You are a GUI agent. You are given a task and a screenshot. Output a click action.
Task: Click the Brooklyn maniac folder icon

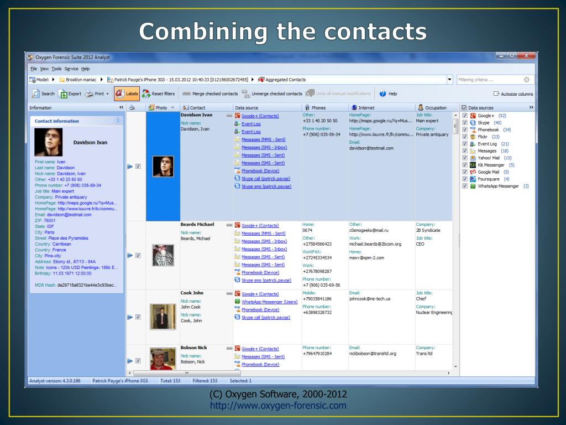pos(62,80)
